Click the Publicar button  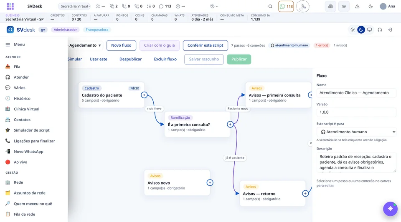[x=239, y=59]
